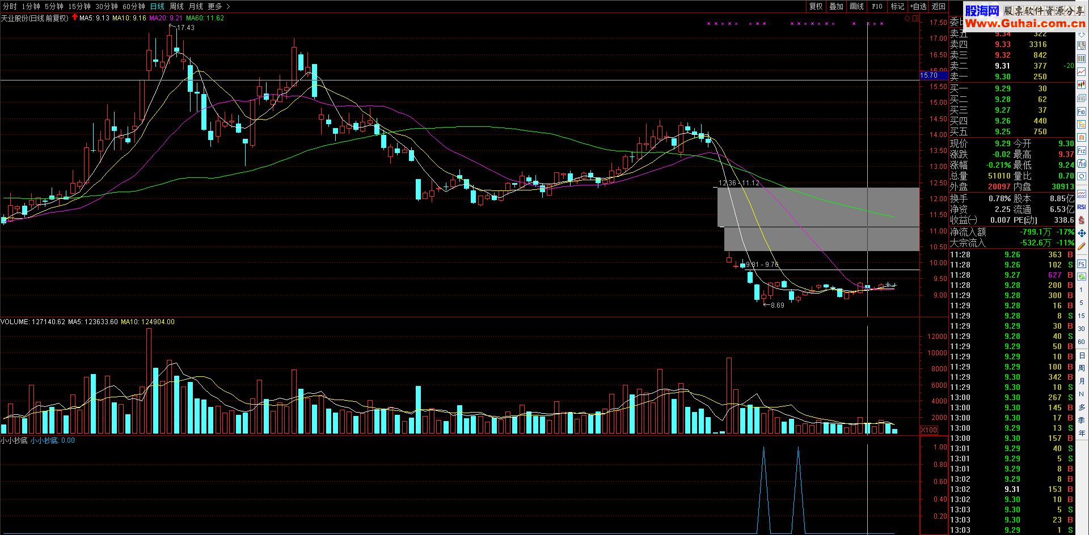Select the candlestick chart icon in sidebar
Screen dimensions: 1089x535
point(1082,85)
